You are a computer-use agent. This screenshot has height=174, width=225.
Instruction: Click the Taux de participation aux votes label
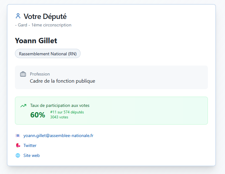pyautogui.click(x=59, y=106)
